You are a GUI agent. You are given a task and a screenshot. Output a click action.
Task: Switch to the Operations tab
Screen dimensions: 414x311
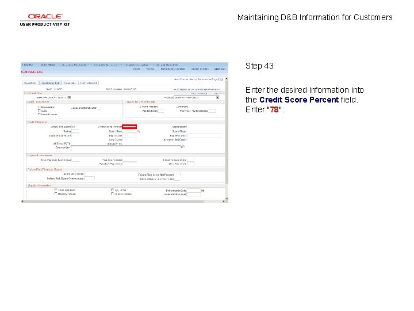(30, 83)
